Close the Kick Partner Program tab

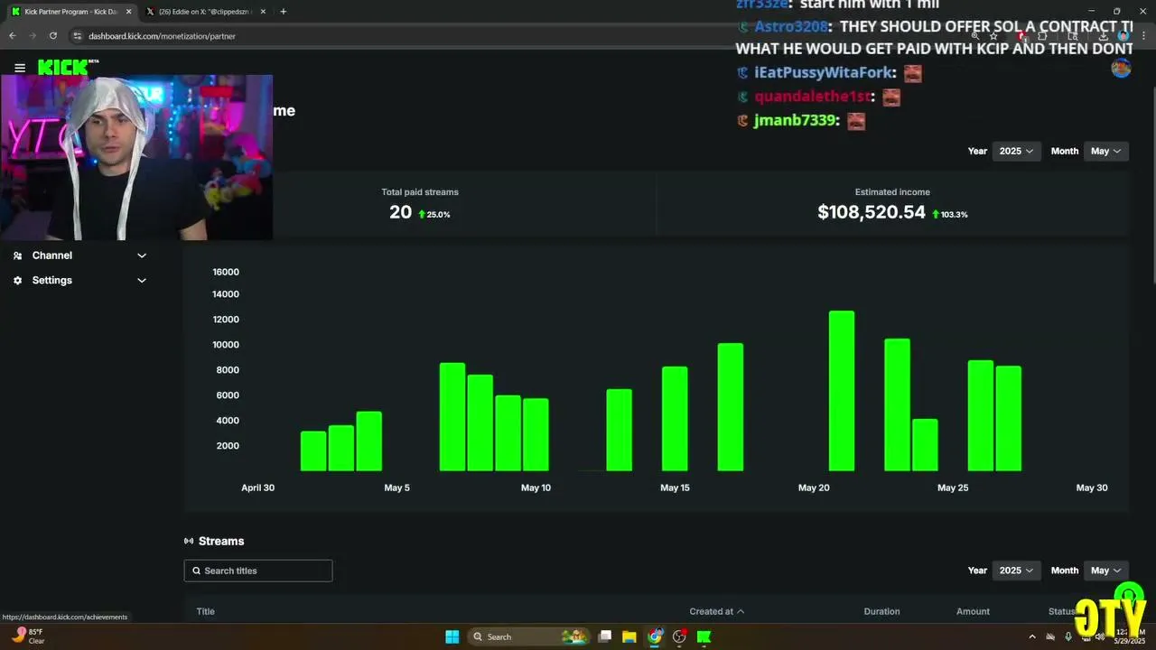(128, 12)
